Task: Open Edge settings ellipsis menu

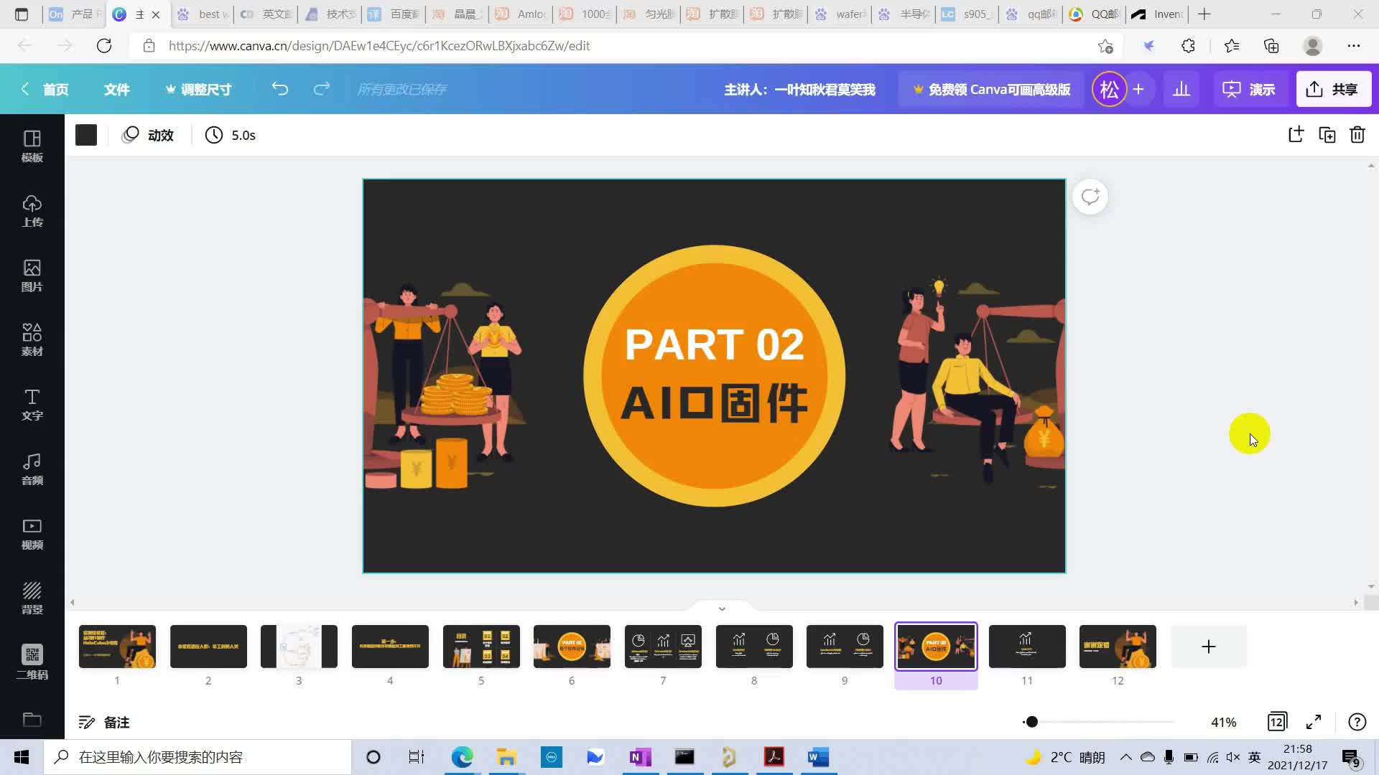Action: click(x=1354, y=46)
